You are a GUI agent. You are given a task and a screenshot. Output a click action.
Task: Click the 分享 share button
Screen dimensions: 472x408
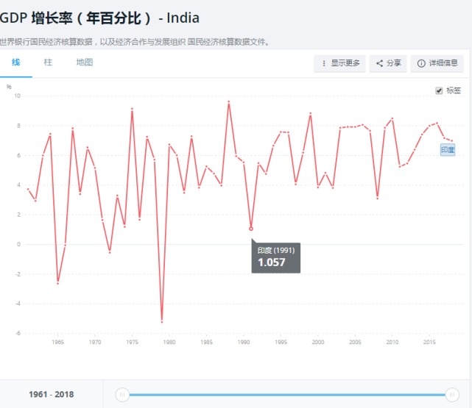388,63
